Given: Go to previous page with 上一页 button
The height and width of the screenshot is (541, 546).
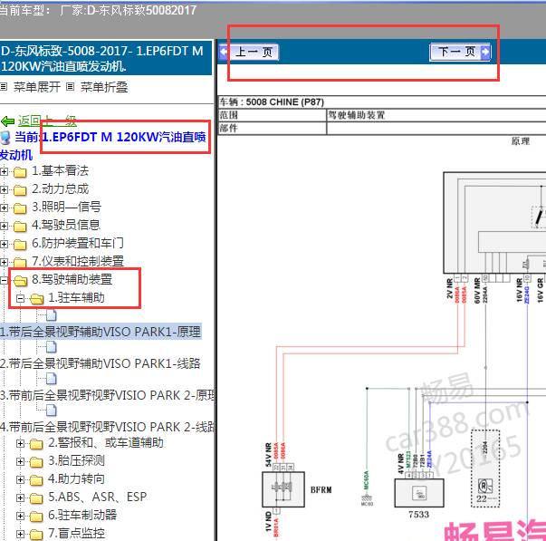Looking at the screenshot, I should 249,53.
